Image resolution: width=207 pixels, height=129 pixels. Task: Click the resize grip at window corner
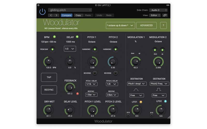(169, 117)
